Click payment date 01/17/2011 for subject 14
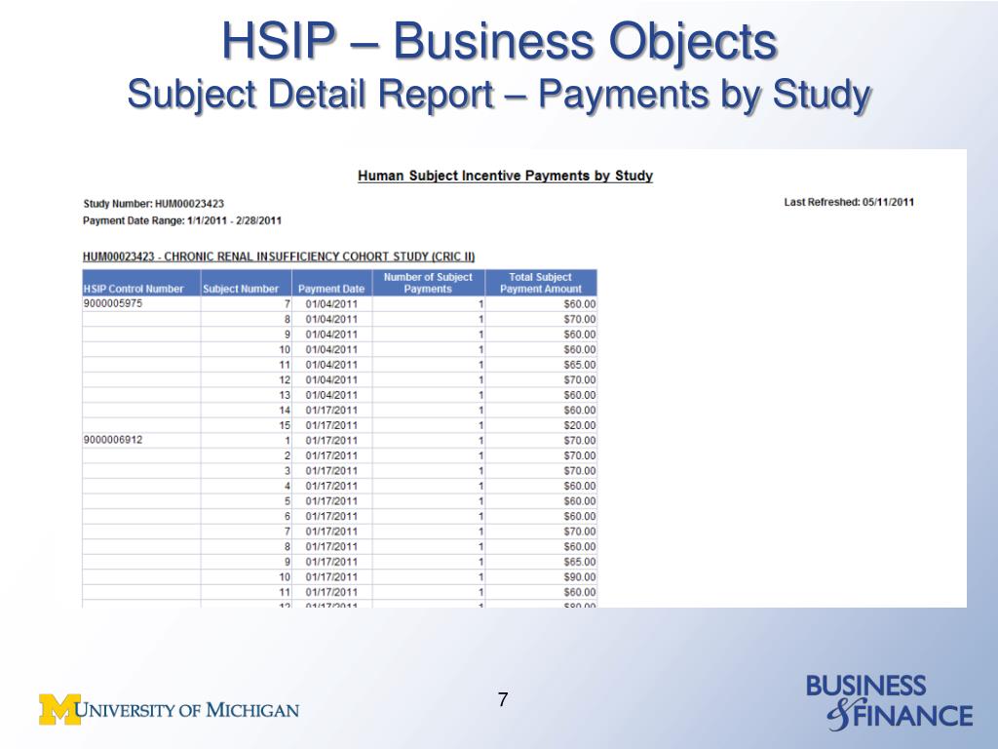 [x=331, y=411]
